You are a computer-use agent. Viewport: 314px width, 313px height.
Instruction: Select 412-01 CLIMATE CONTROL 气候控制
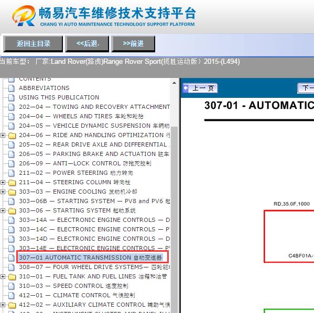pos(77,295)
